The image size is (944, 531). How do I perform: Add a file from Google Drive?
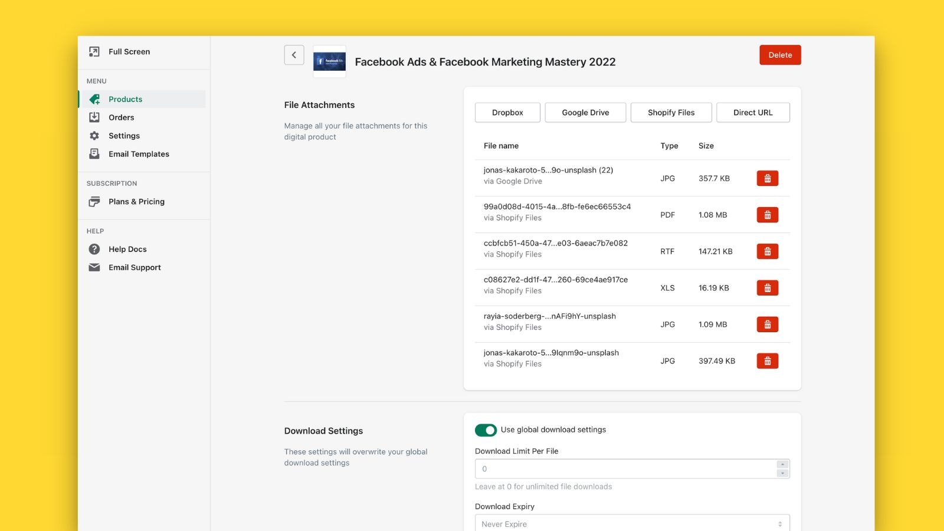[x=585, y=113]
